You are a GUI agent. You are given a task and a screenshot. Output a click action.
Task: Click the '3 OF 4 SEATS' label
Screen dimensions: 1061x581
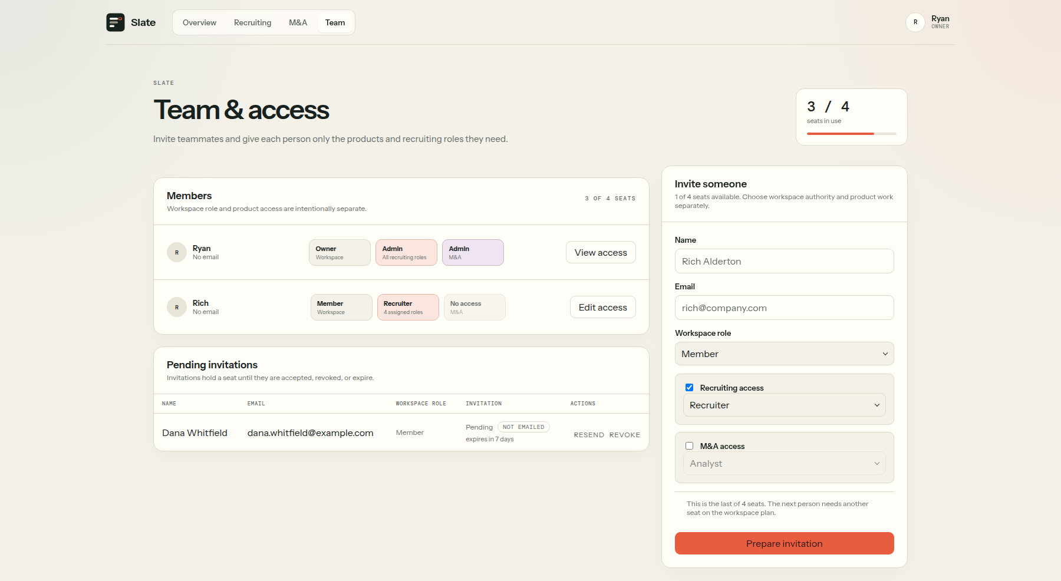coord(610,199)
